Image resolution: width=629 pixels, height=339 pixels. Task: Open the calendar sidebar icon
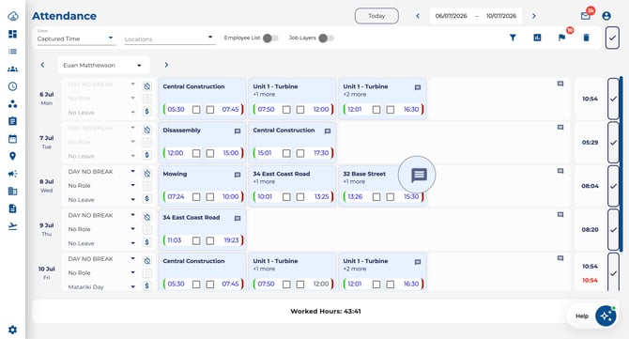pyautogui.click(x=12, y=139)
